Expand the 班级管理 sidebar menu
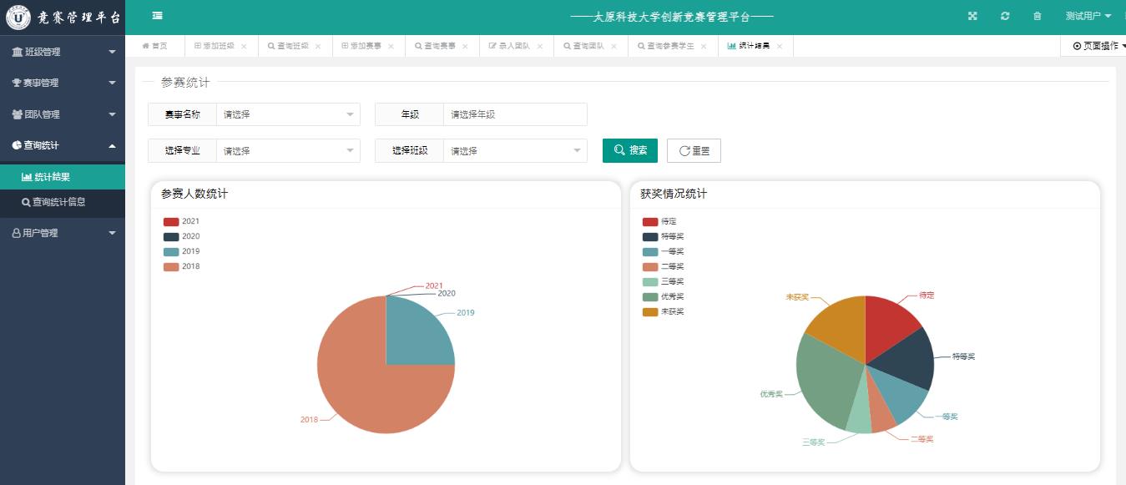The height and width of the screenshot is (485, 1126). (63, 52)
